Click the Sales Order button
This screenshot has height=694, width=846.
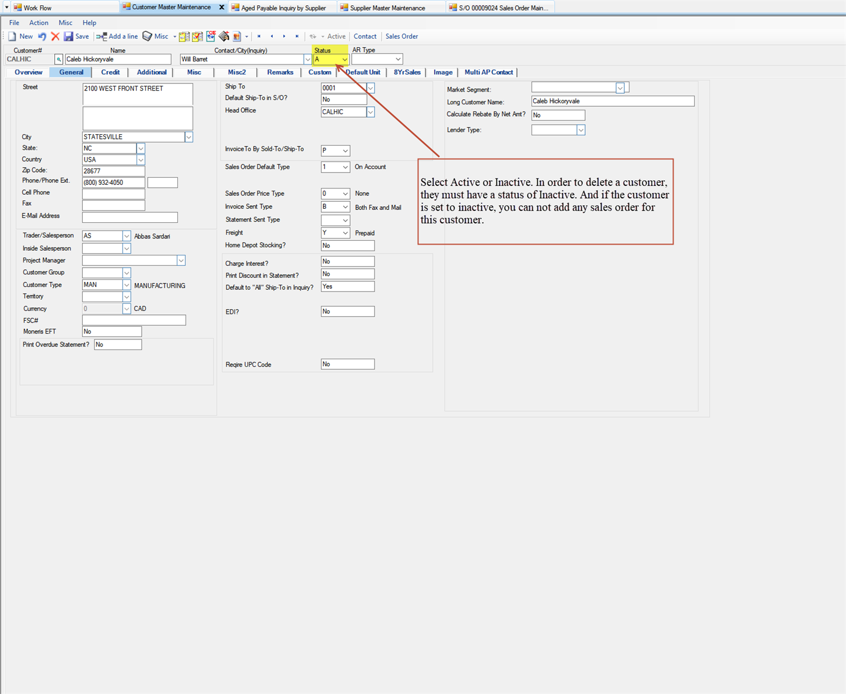click(401, 36)
